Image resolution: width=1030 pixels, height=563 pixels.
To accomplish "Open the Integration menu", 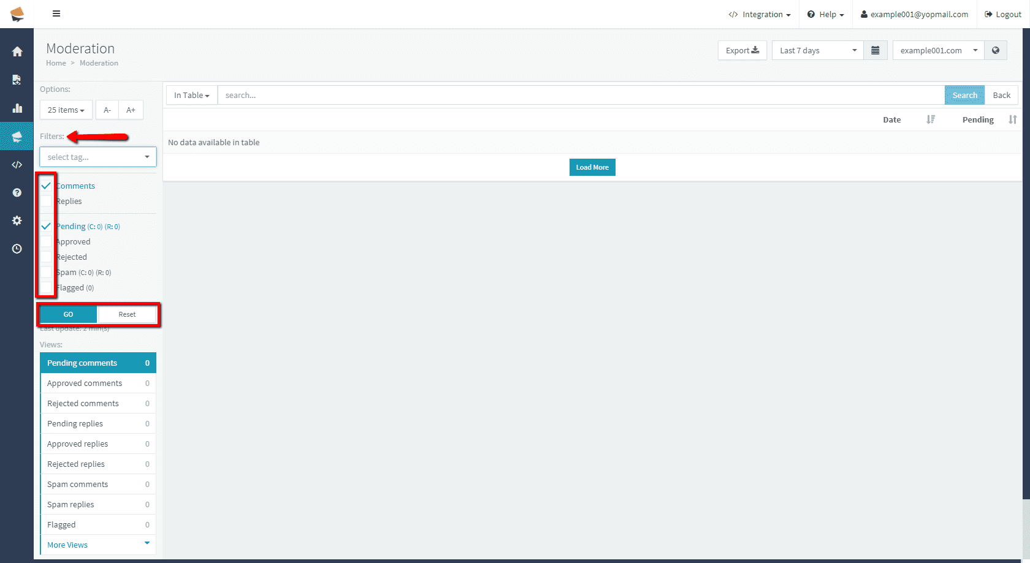I will 760,14.
